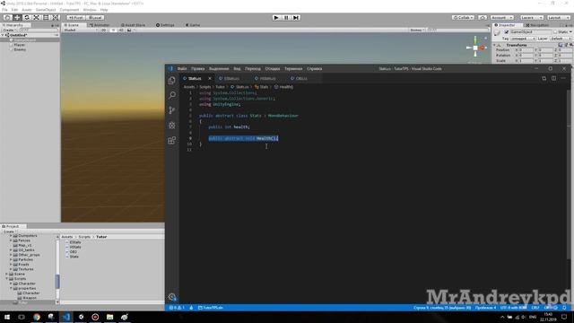The height and width of the screenshot is (323, 574).
Task: Pause the Unity game preview
Action: (286, 18)
